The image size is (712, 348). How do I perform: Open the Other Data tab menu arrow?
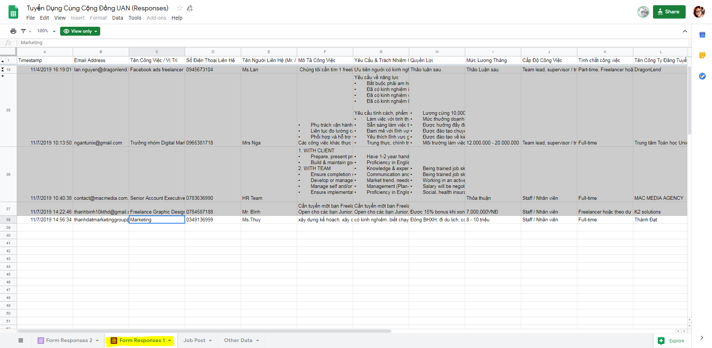[x=257, y=341]
